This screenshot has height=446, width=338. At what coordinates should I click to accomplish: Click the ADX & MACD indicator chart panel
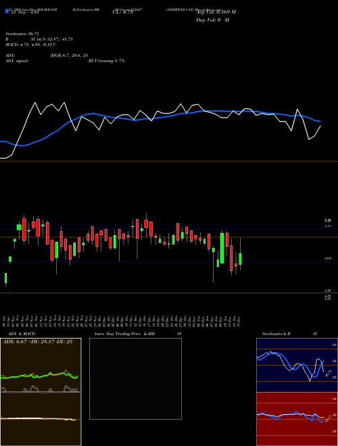41,392
